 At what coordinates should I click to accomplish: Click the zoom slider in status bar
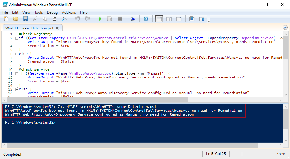pyautogui.click(x=242, y=154)
